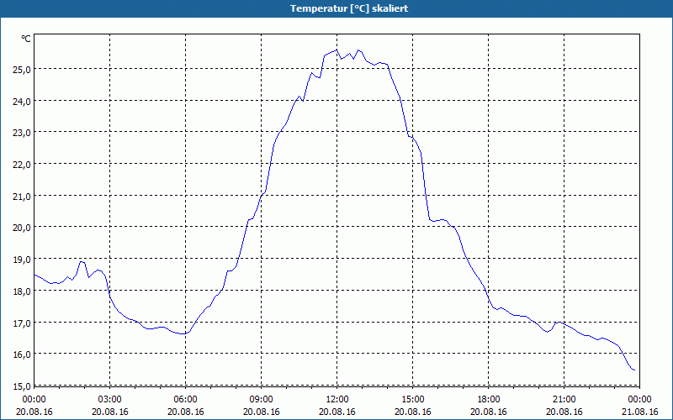Click the chart title 'Temperatur [°C] skaliert'
This screenshot has height=420, width=673.
click(x=336, y=8)
